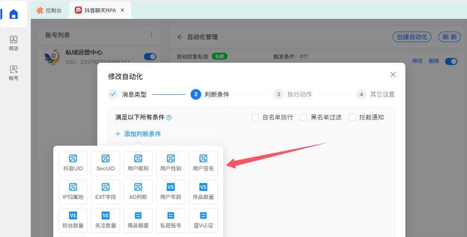467x237 pixels.
Task: Select the EXT字段 condition
Action: point(105,192)
